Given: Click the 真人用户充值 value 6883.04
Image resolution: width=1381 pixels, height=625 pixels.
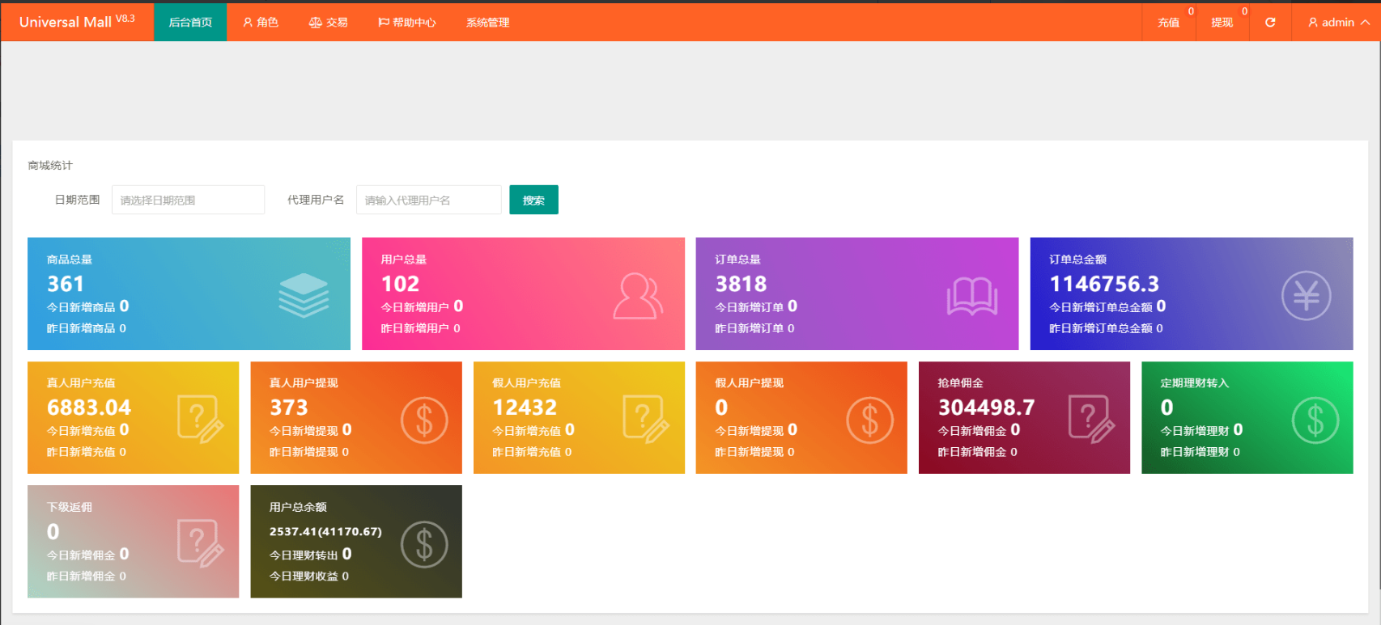Looking at the screenshot, I should click(89, 408).
